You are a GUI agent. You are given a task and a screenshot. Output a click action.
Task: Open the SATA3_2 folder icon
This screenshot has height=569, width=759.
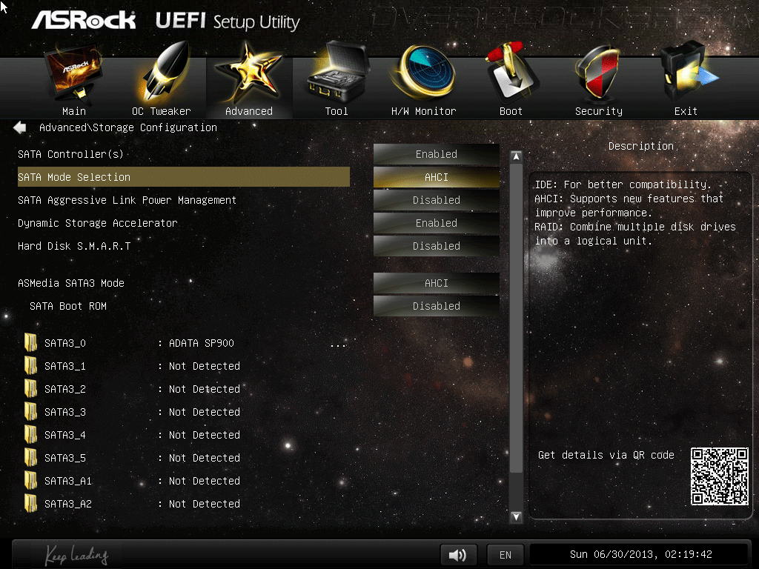coord(30,388)
